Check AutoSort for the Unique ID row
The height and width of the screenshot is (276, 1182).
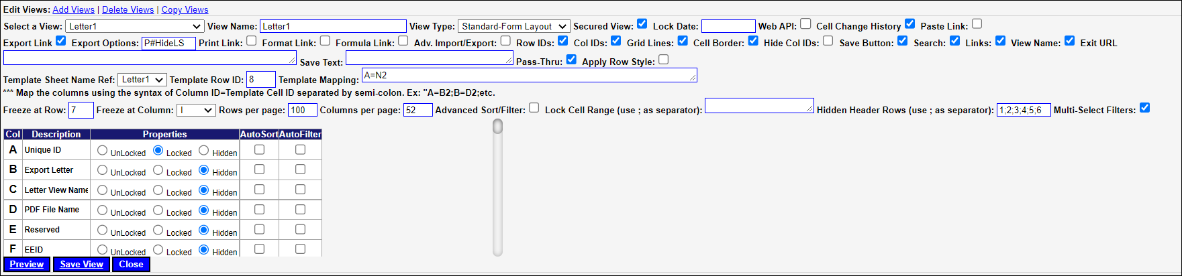(259, 150)
